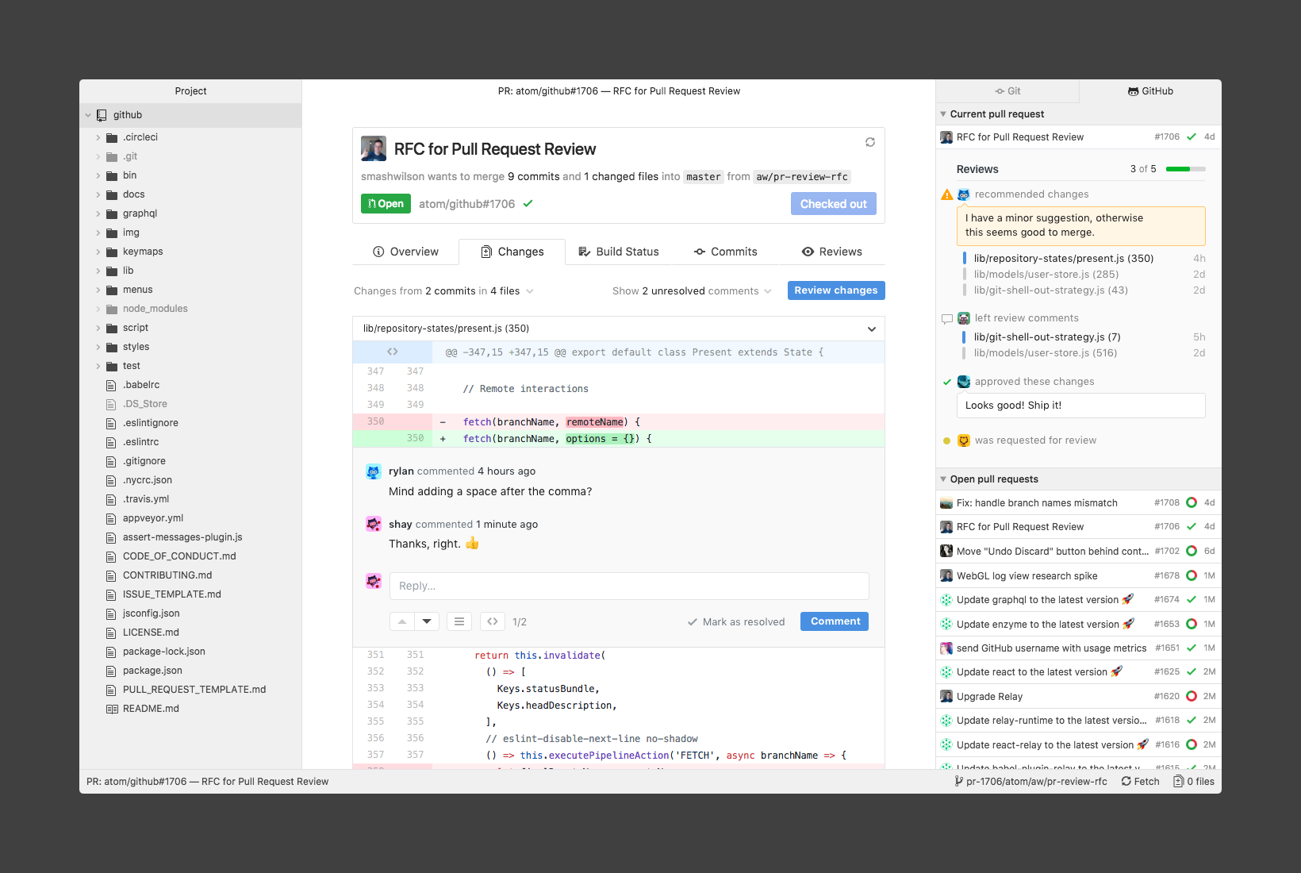This screenshot has width=1301, height=873.
Task: Click the comment bubble icon beside left review comments
Action: tap(946, 319)
